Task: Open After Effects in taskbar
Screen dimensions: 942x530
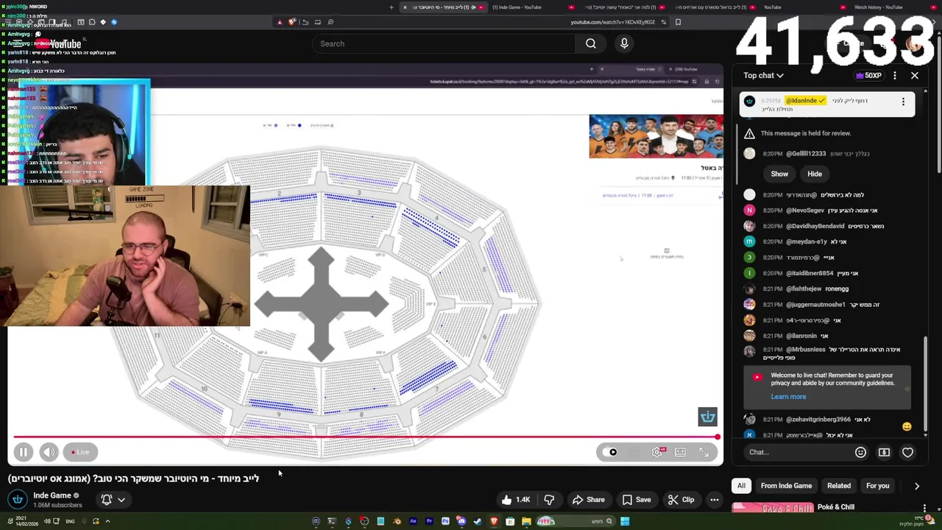Action: point(413,521)
